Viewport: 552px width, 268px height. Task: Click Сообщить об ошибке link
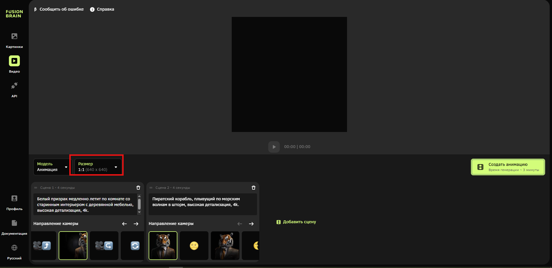[x=59, y=9]
